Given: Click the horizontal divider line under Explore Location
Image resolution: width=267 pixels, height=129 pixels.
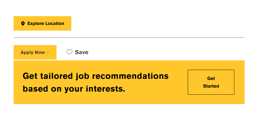Looking at the screenshot, I should click(x=129, y=37).
